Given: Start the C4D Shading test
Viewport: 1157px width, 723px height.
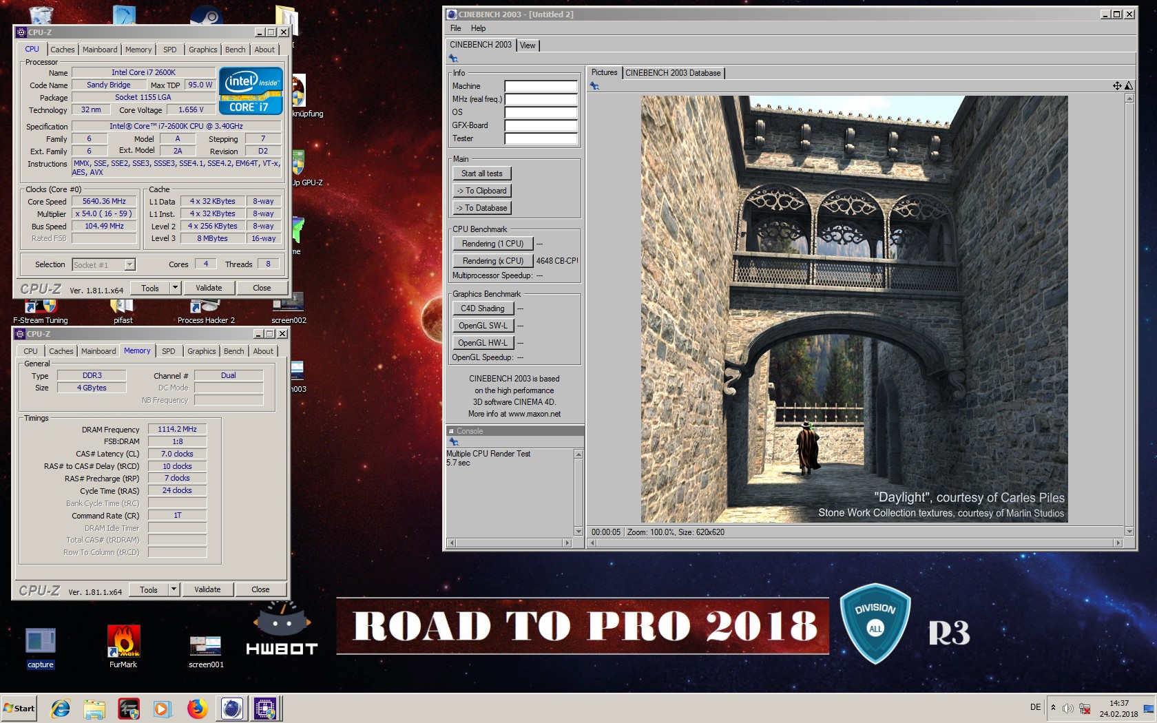Looking at the screenshot, I should [x=482, y=308].
